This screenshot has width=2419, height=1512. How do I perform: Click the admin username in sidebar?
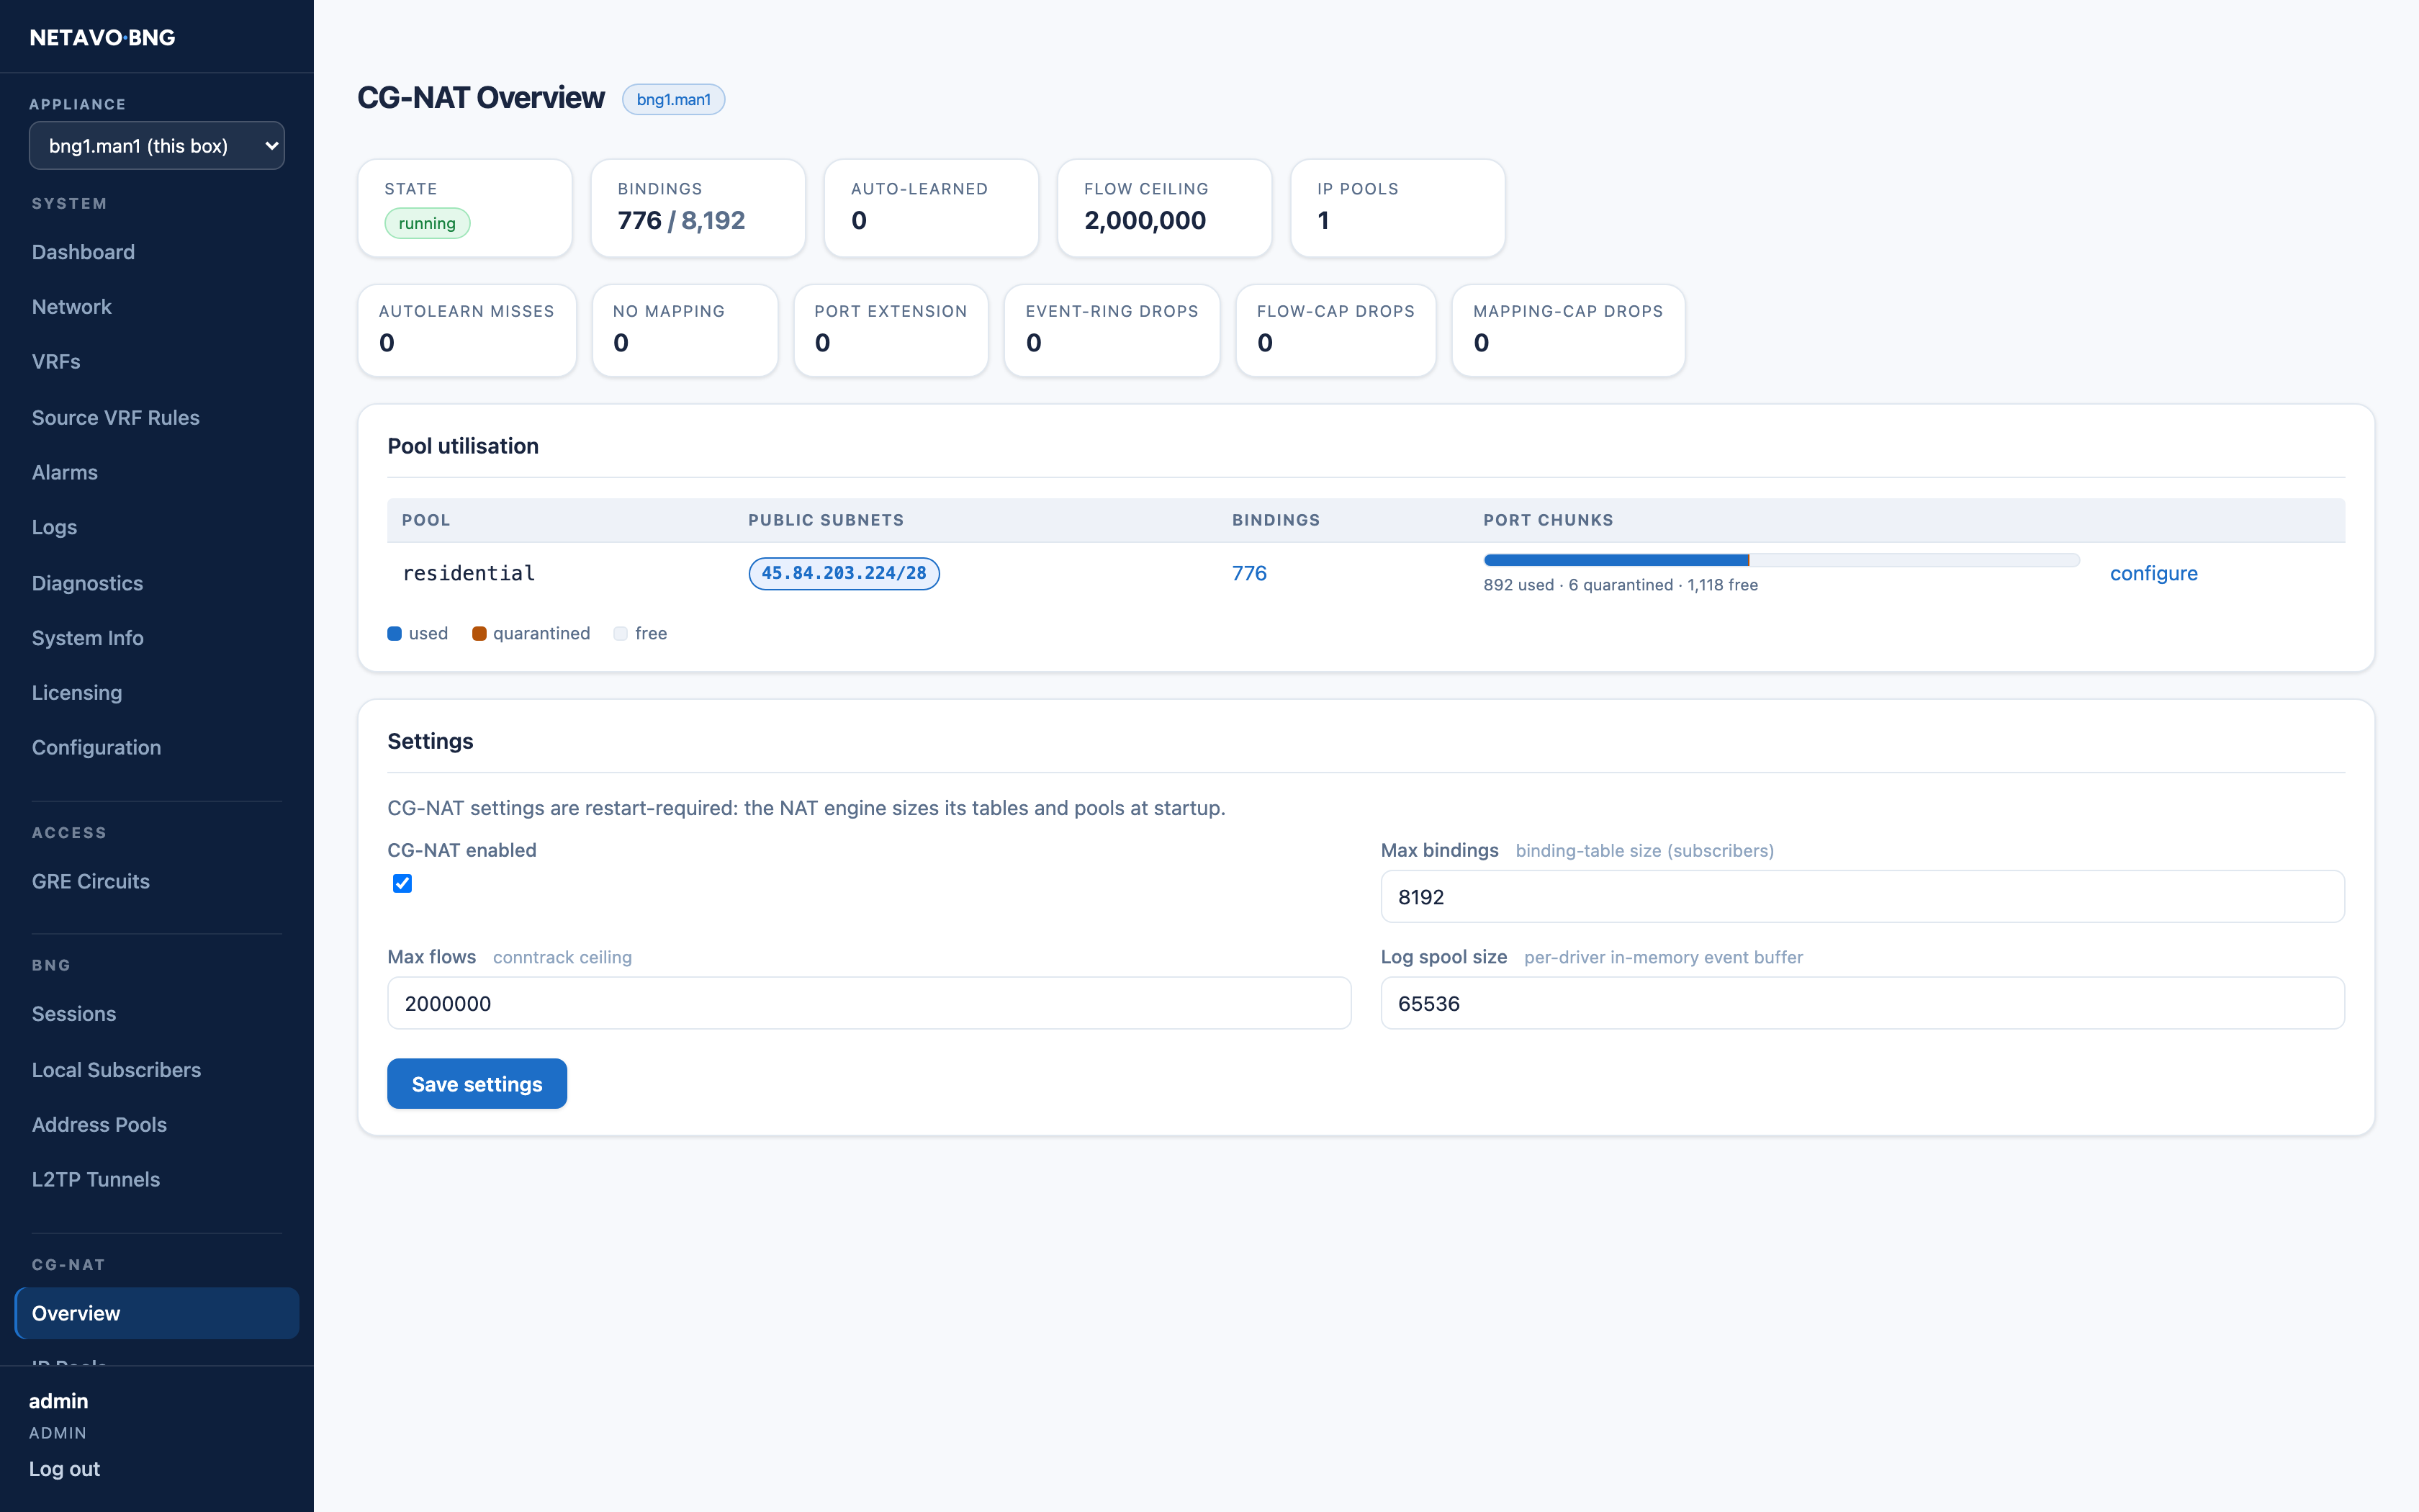58,1401
